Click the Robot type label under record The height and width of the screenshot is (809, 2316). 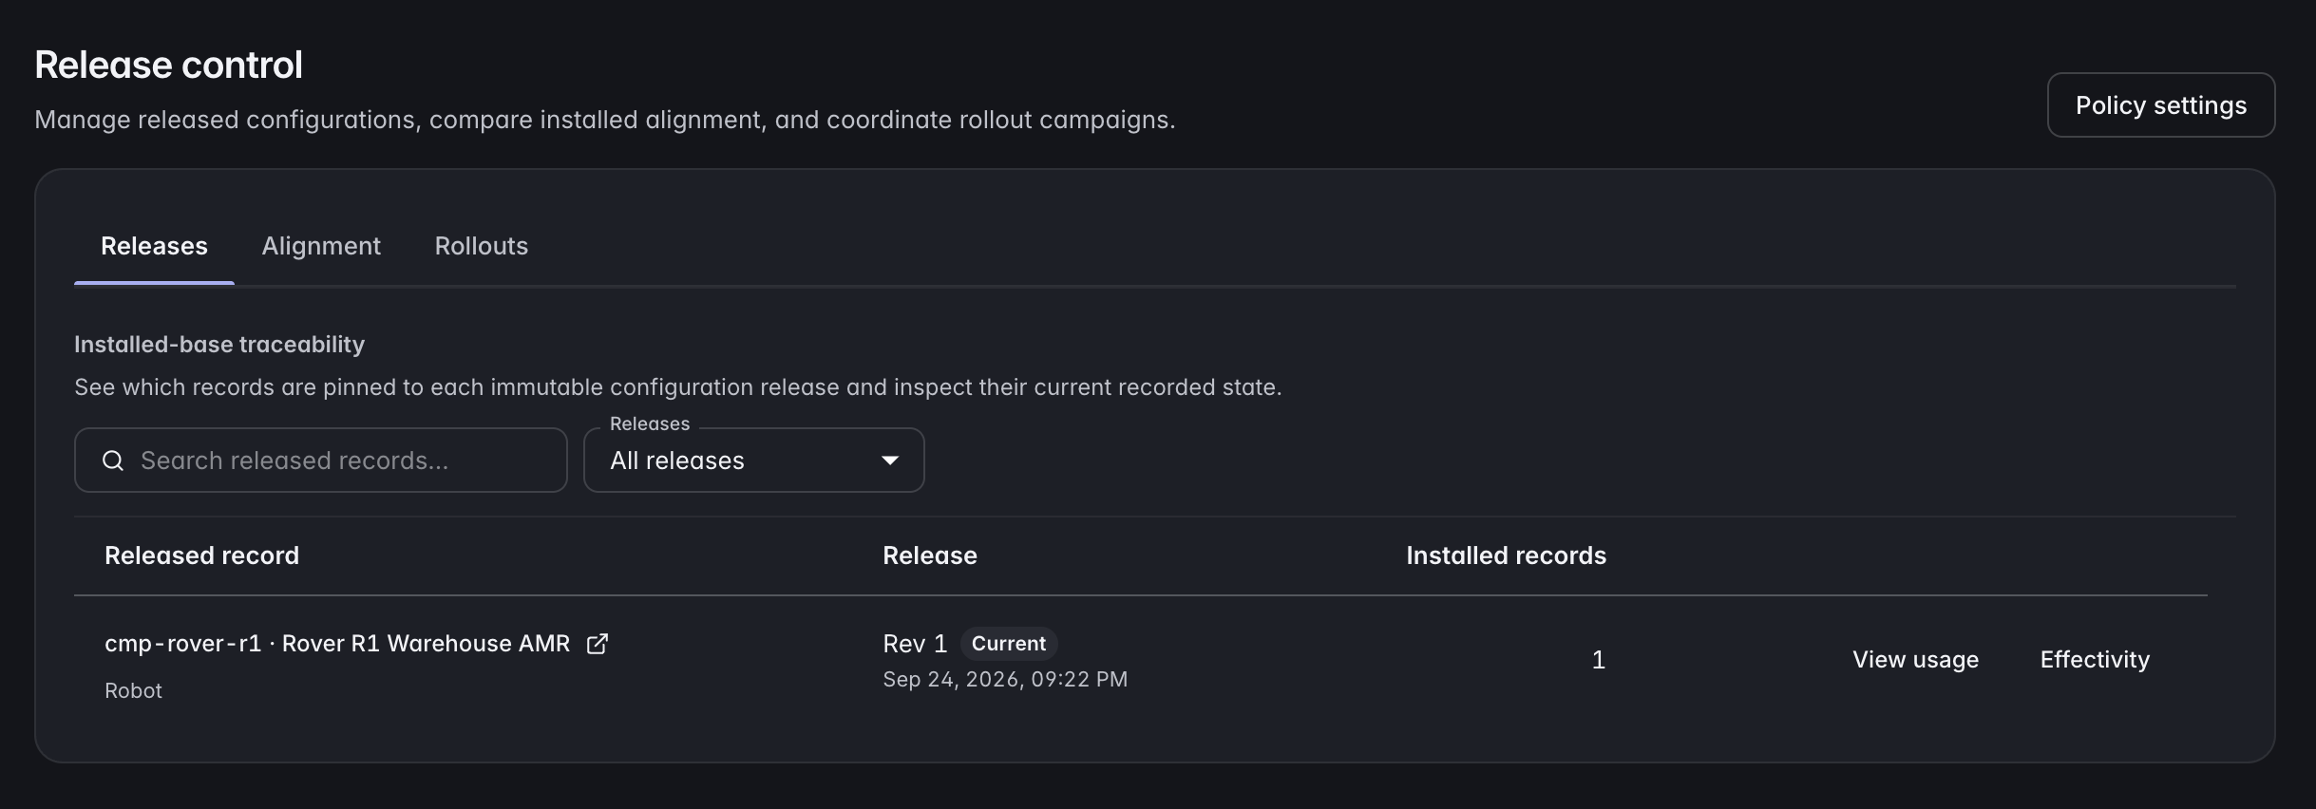(x=133, y=691)
